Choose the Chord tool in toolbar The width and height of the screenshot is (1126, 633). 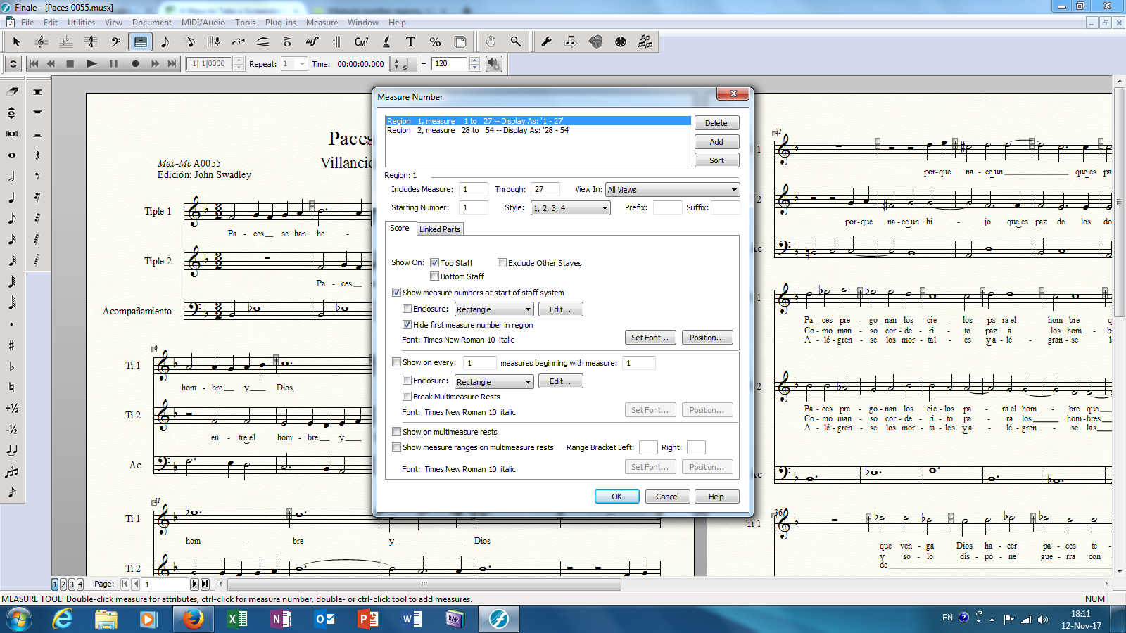(x=361, y=42)
